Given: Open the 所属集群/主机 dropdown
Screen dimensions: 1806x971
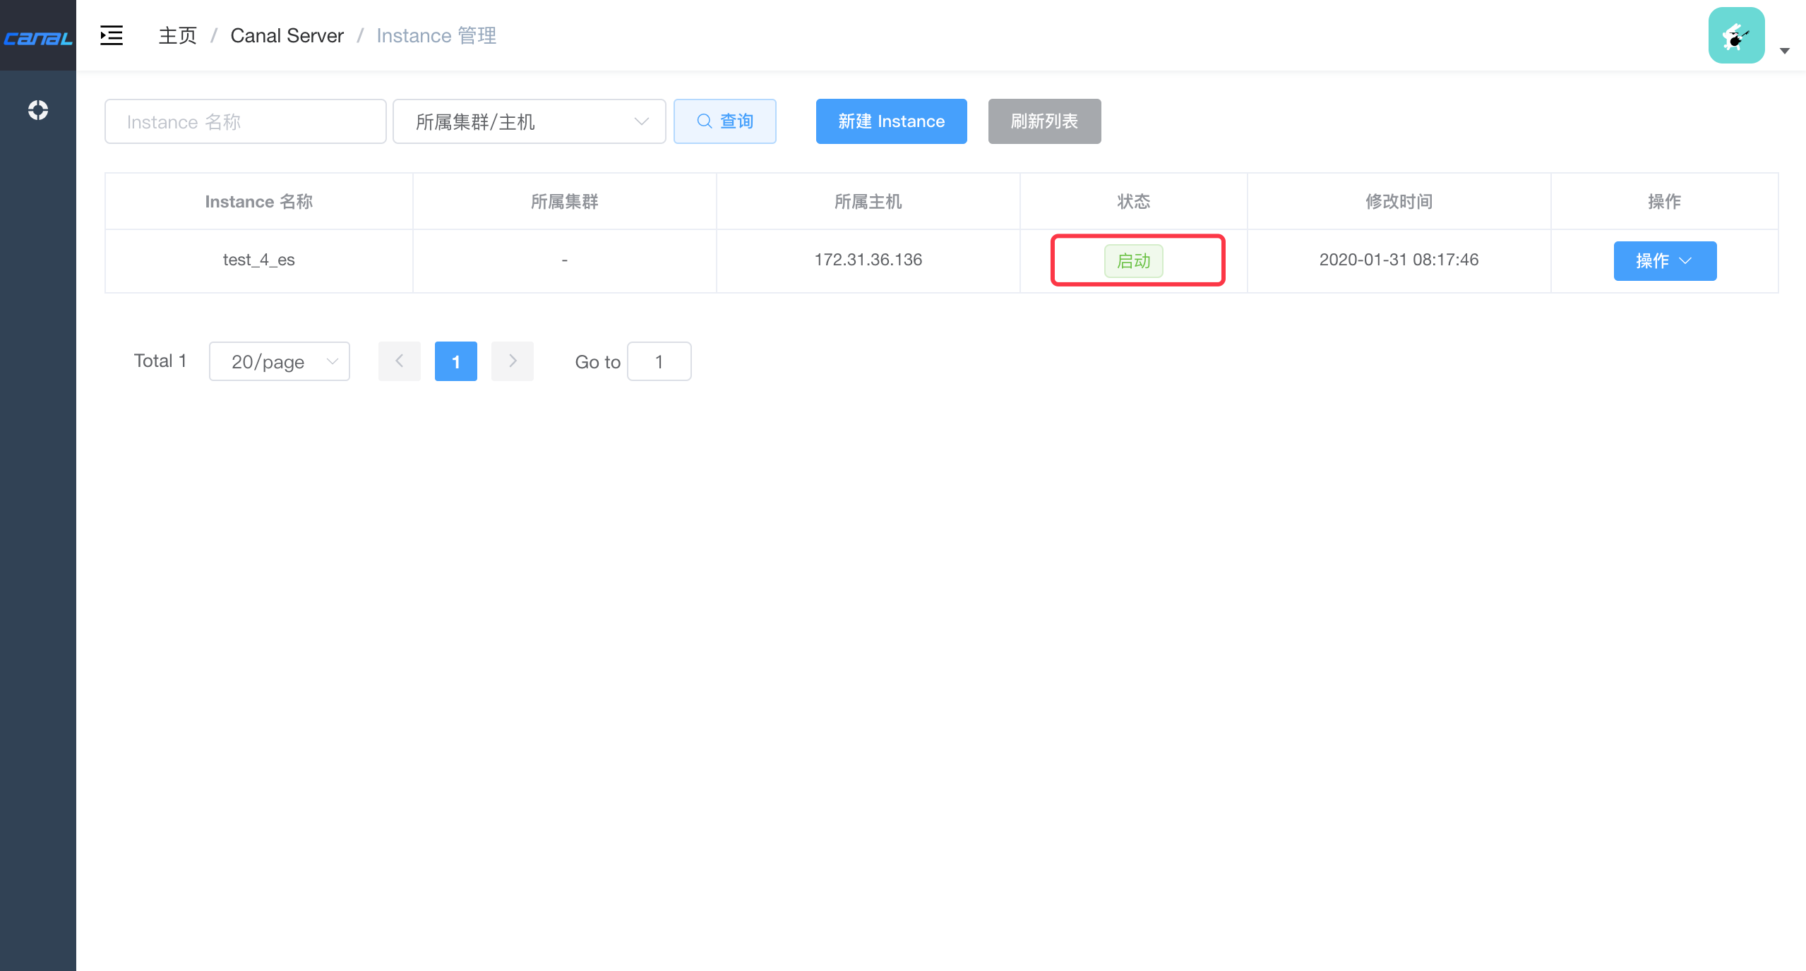Looking at the screenshot, I should coord(529,121).
